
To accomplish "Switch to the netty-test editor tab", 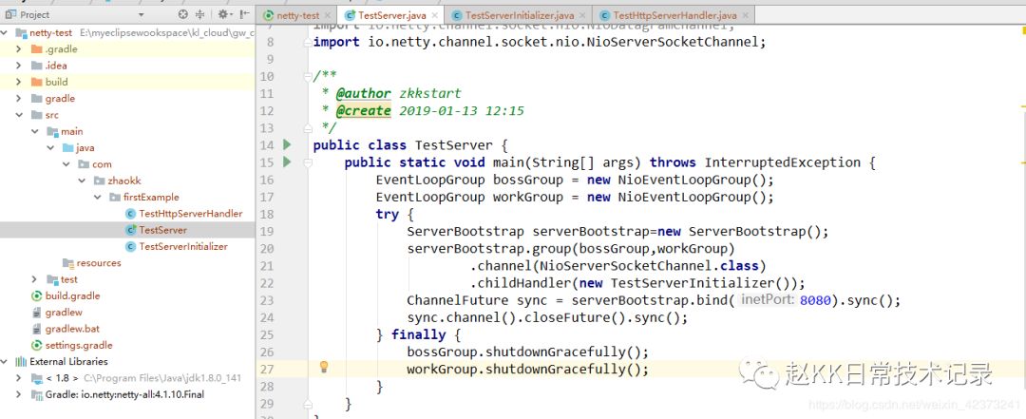I will (297, 15).
